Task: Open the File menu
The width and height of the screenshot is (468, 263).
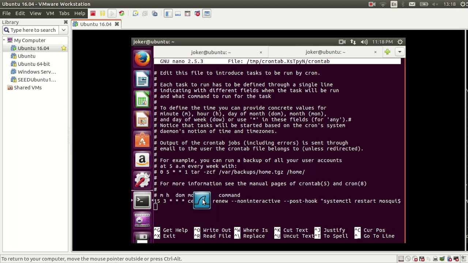Action: click(7, 13)
